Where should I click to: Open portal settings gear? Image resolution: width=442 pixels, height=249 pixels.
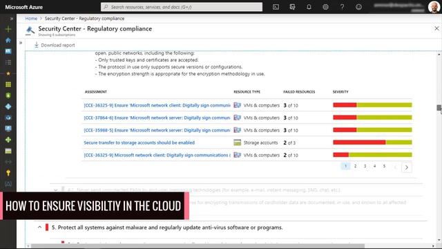tap(325, 7)
